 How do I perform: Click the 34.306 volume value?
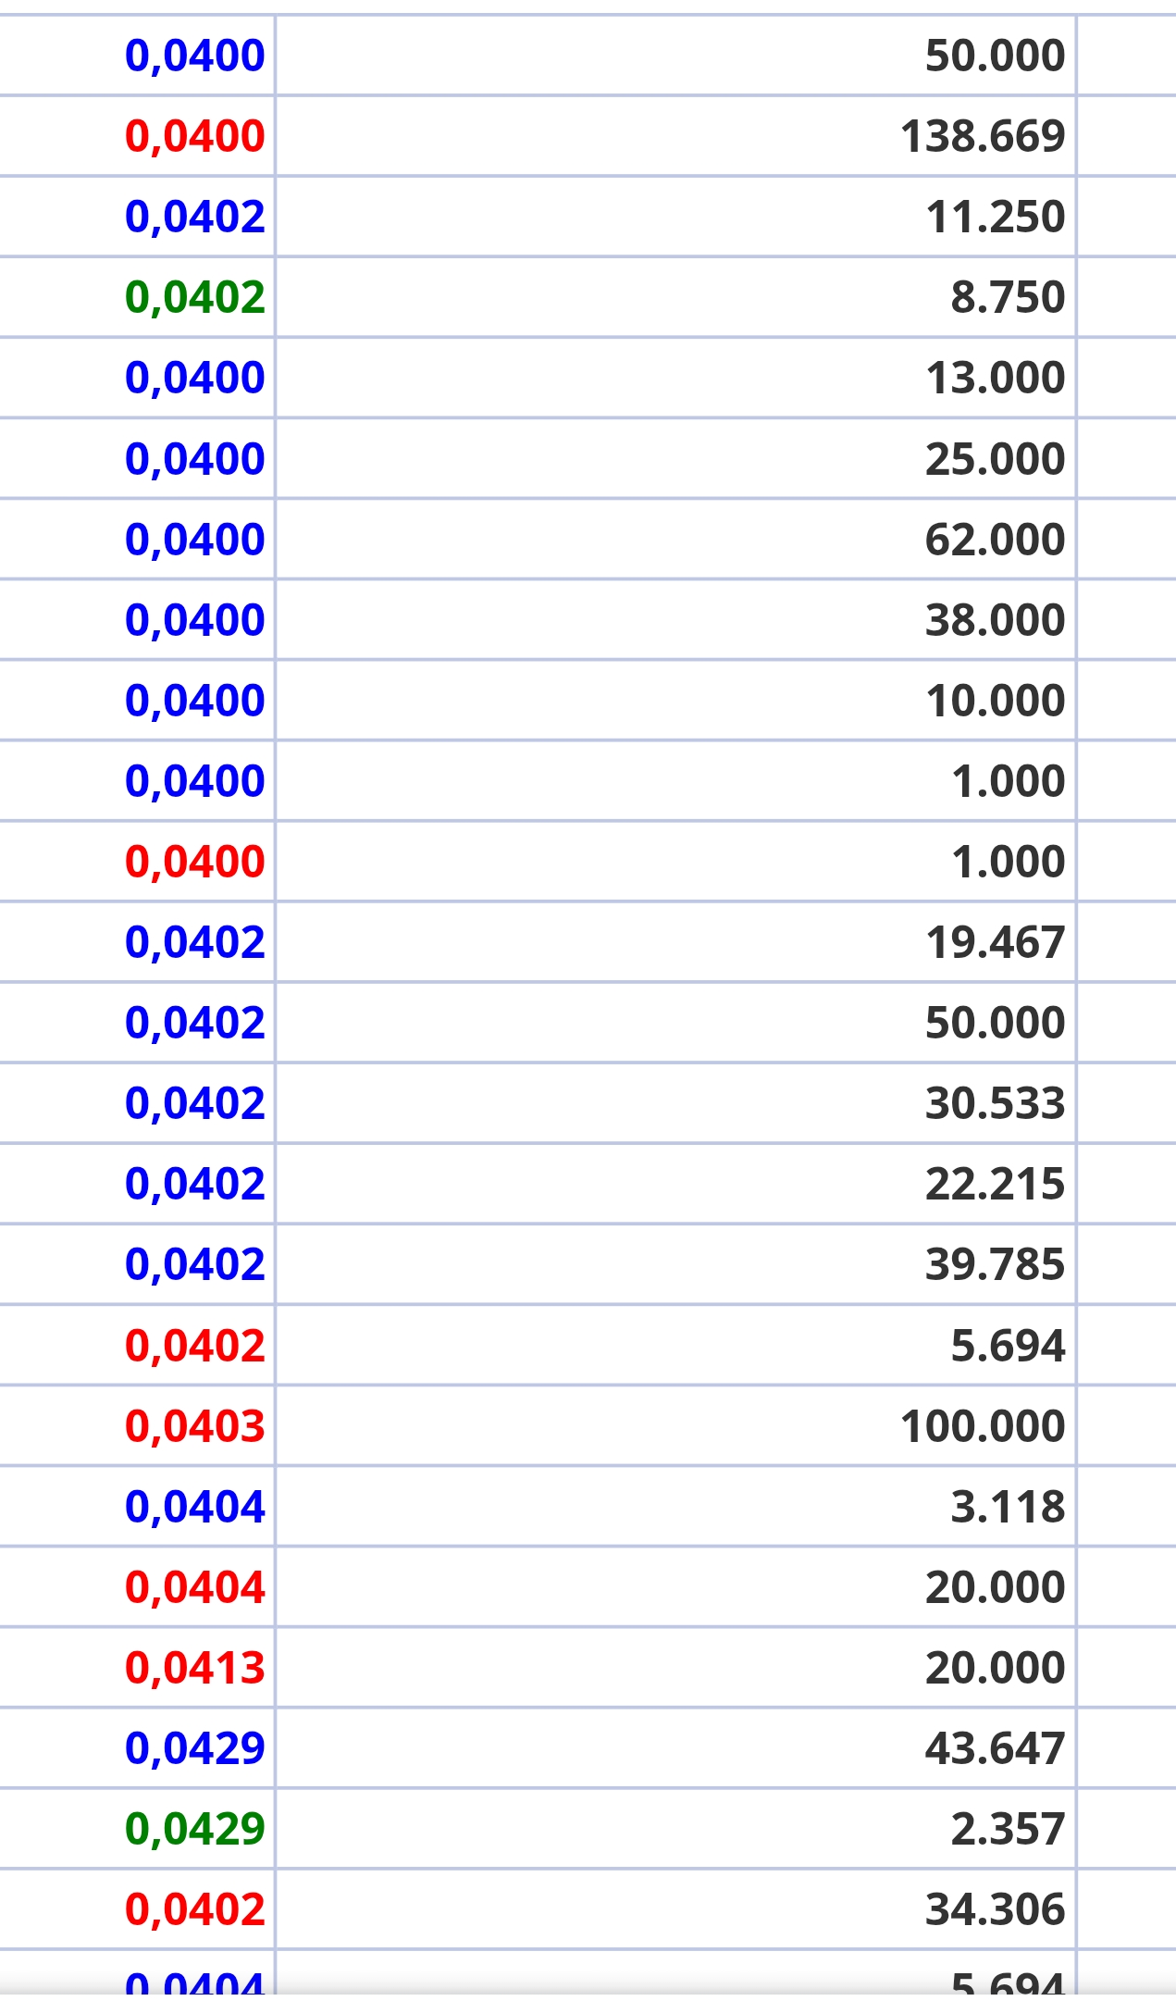click(995, 1909)
